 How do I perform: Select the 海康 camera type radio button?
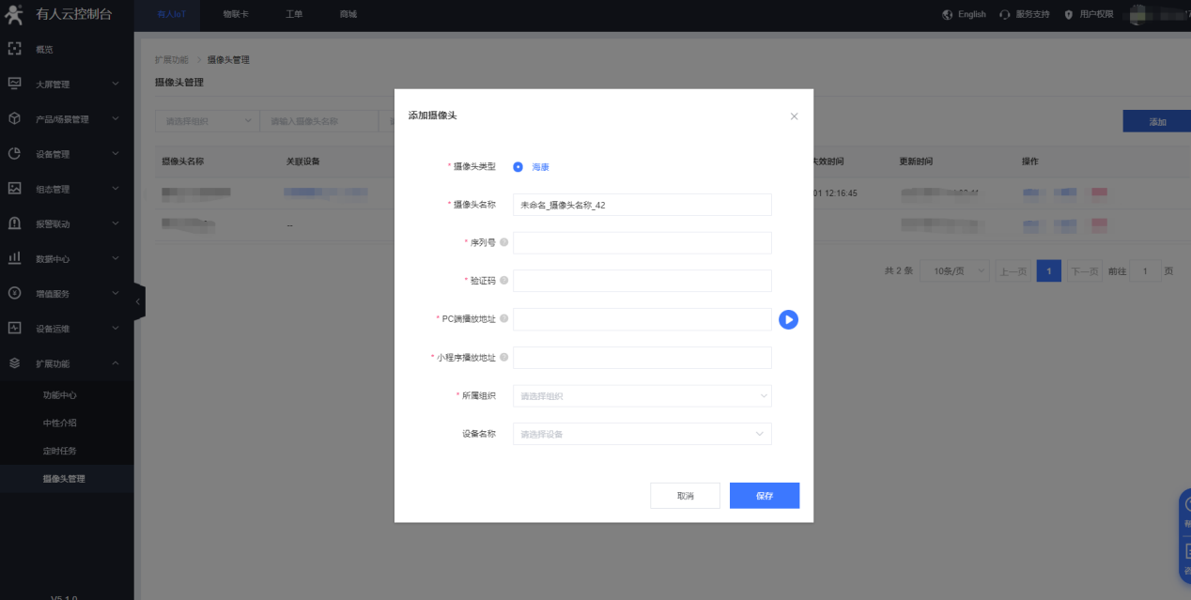tap(518, 167)
